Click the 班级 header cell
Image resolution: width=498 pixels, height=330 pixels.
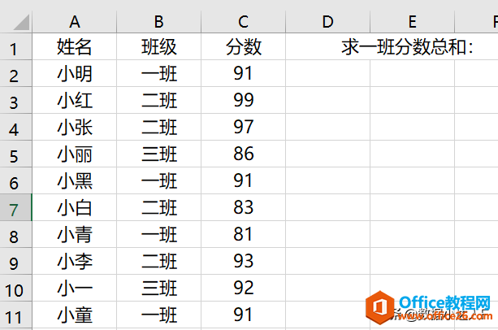(x=158, y=46)
